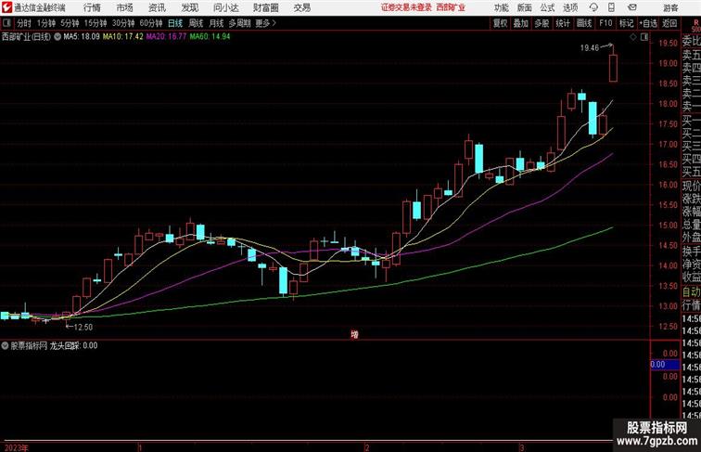Open F10 company info

tap(605, 23)
